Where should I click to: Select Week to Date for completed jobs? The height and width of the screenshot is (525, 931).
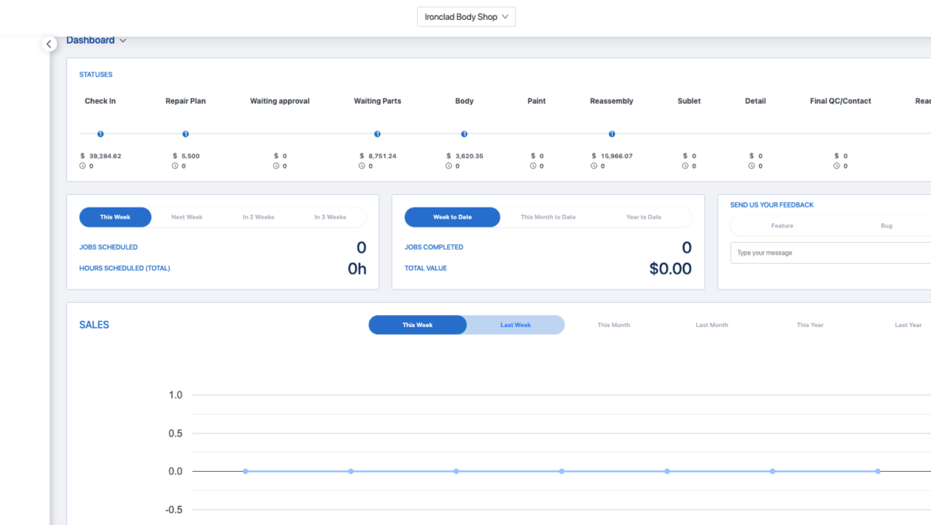coord(453,217)
